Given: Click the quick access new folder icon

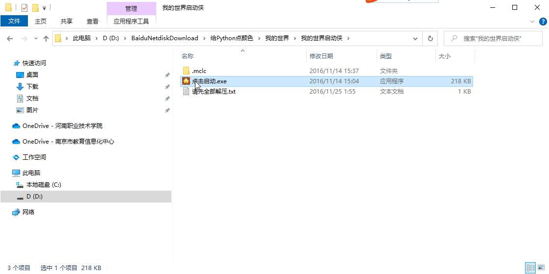Looking at the screenshot, I should [x=35, y=8].
